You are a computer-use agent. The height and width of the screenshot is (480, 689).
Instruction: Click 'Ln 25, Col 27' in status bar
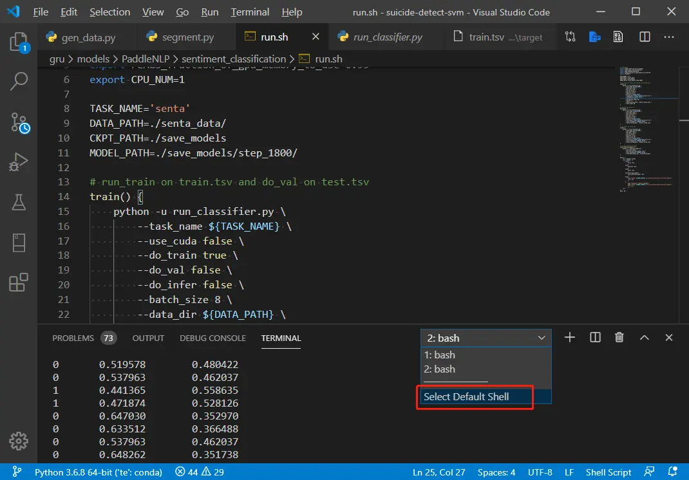pyautogui.click(x=439, y=472)
